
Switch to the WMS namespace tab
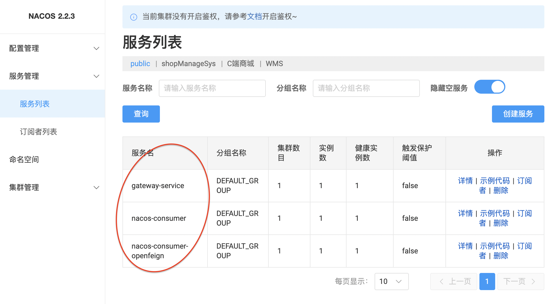point(274,64)
